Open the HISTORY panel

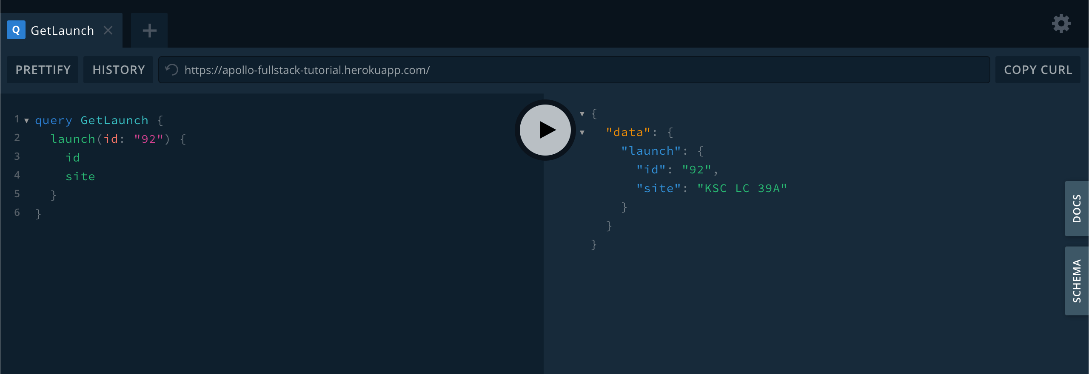pyautogui.click(x=118, y=70)
